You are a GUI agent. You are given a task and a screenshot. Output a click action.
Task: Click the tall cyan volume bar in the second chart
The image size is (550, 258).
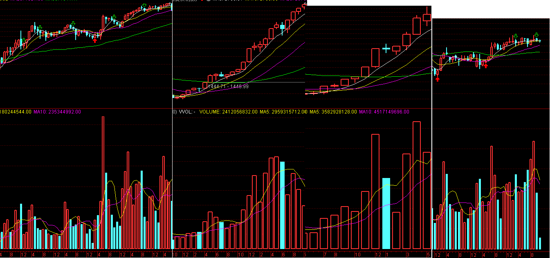coord(282,205)
